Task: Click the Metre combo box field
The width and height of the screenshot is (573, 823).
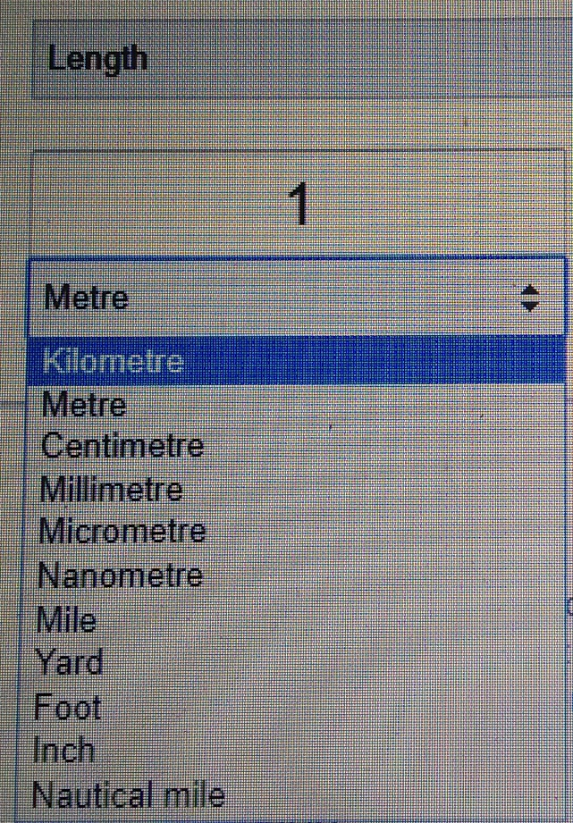Action: click(x=268, y=297)
